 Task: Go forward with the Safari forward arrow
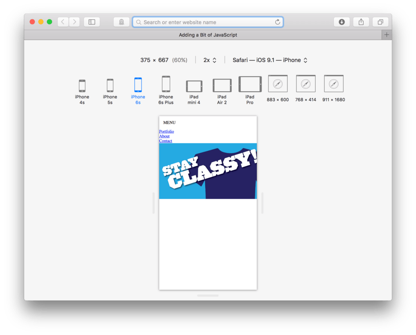pyautogui.click(x=74, y=22)
